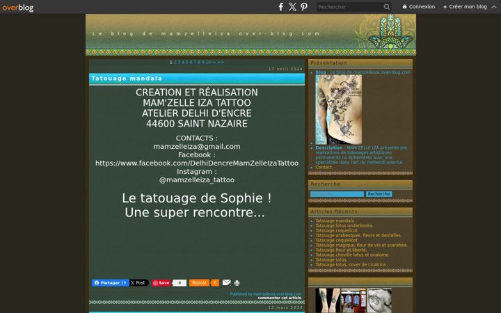Image resolution: width=501 pixels, height=313 pixels.
Task: Open middle sidebar album thumbnail with red doorway
Action: (353, 300)
